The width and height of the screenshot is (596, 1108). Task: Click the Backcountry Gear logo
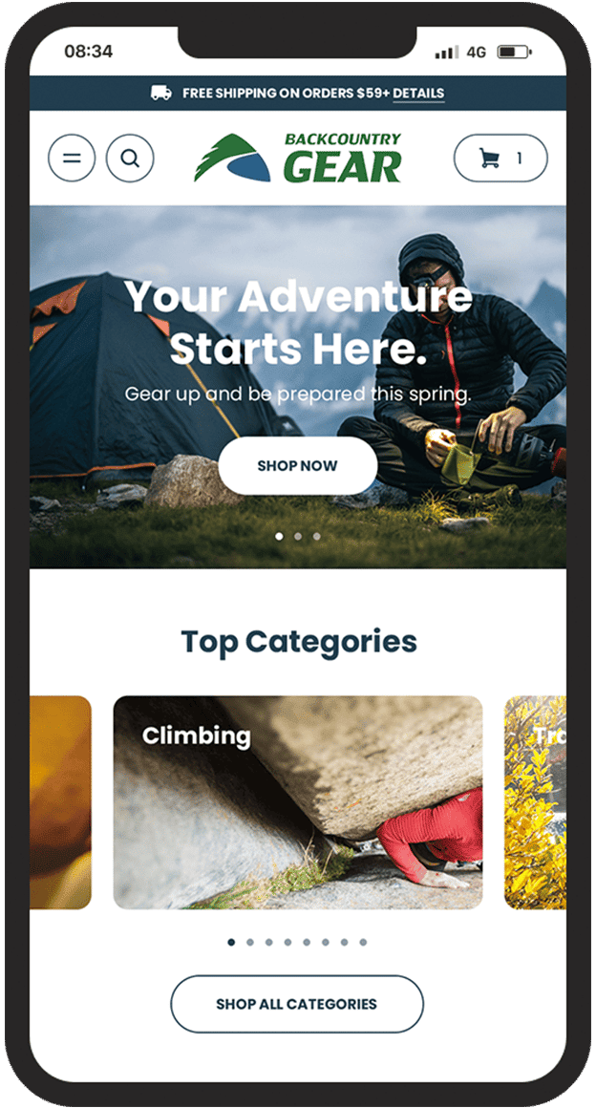click(298, 158)
